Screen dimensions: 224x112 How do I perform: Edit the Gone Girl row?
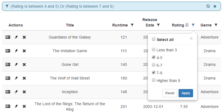[x=16, y=64]
